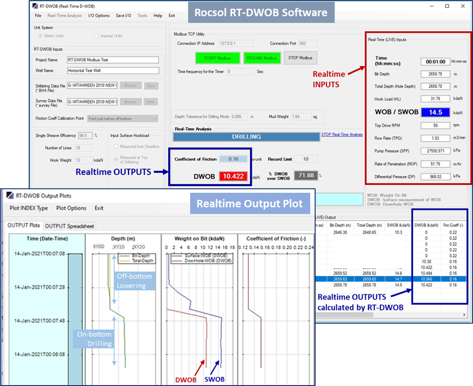This screenshot has width=473, height=386.
Task: Open the Help menu in main window
Action: (158, 16)
